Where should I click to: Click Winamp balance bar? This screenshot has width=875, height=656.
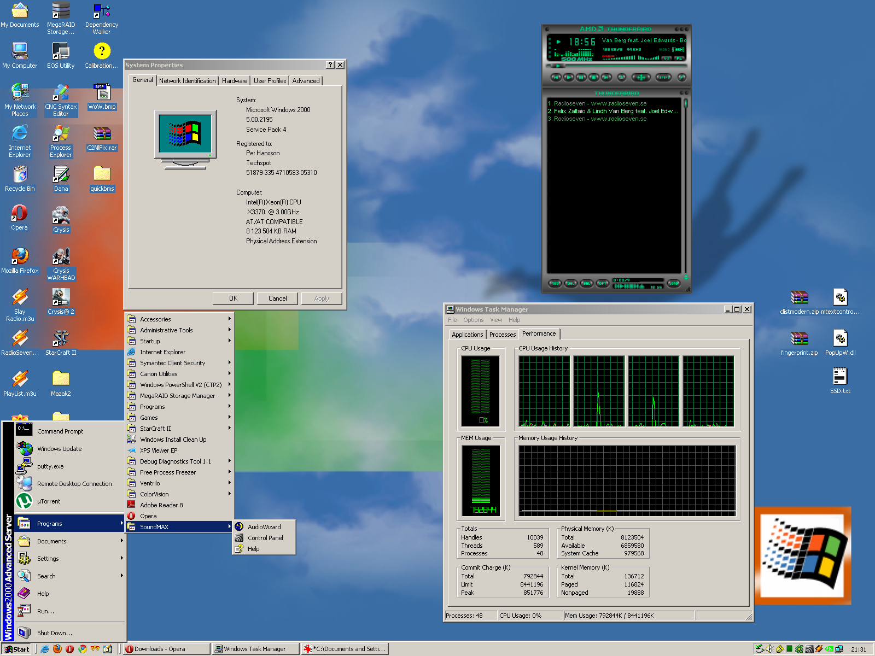649,57
